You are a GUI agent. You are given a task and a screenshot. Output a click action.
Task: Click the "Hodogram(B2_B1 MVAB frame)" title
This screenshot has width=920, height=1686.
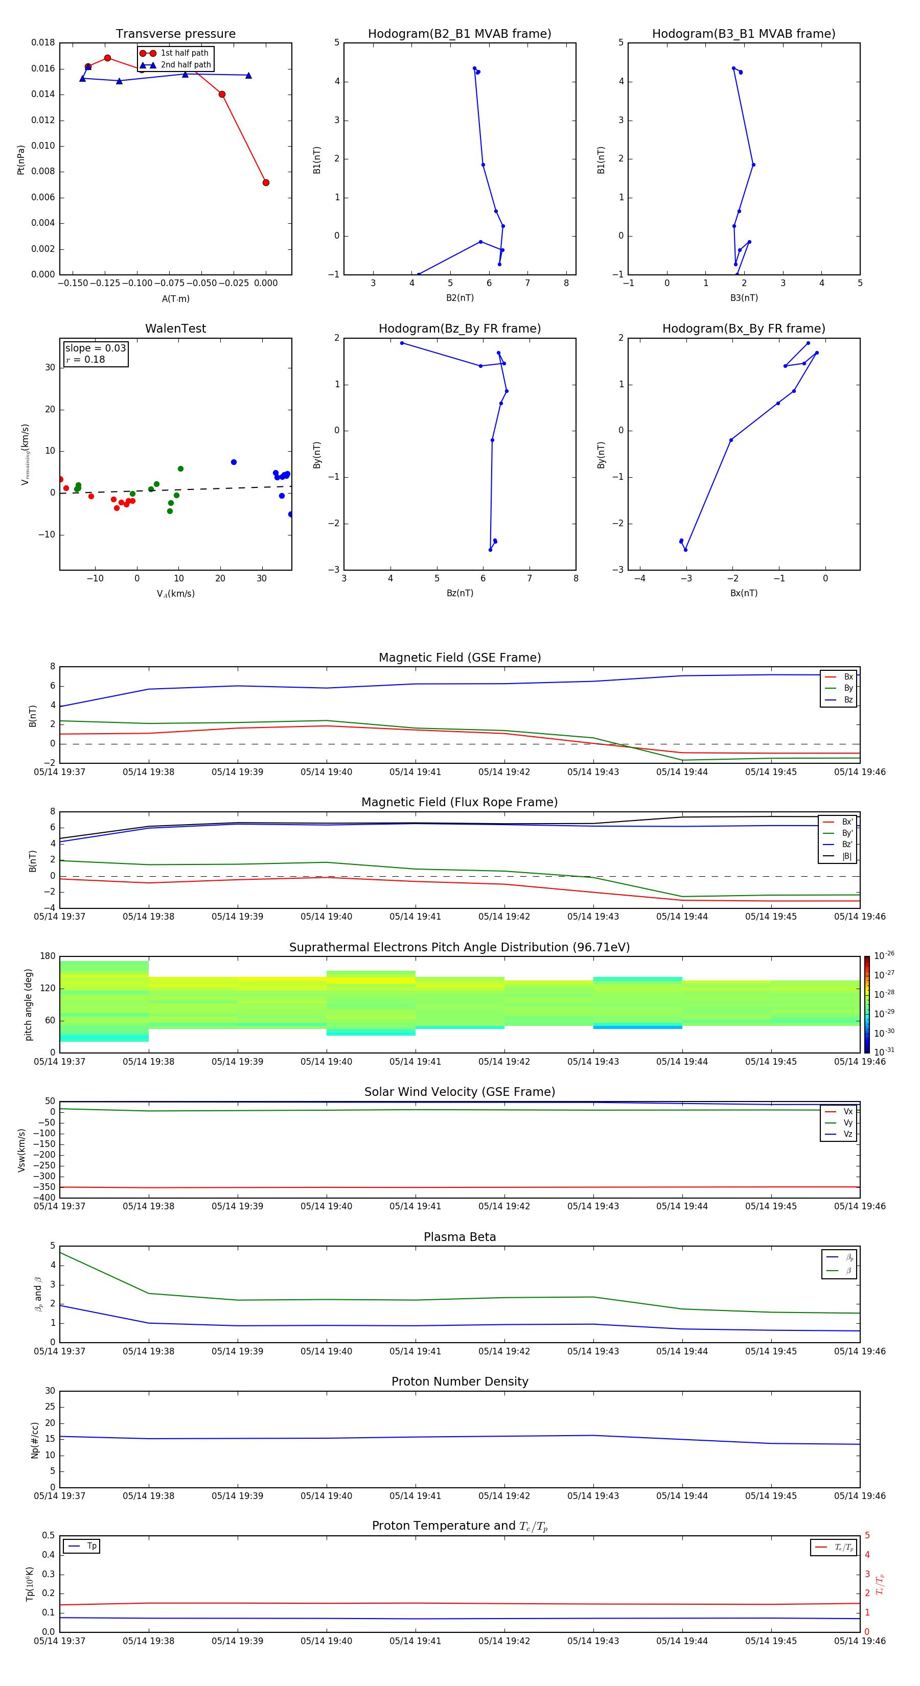(x=459, y=34)
